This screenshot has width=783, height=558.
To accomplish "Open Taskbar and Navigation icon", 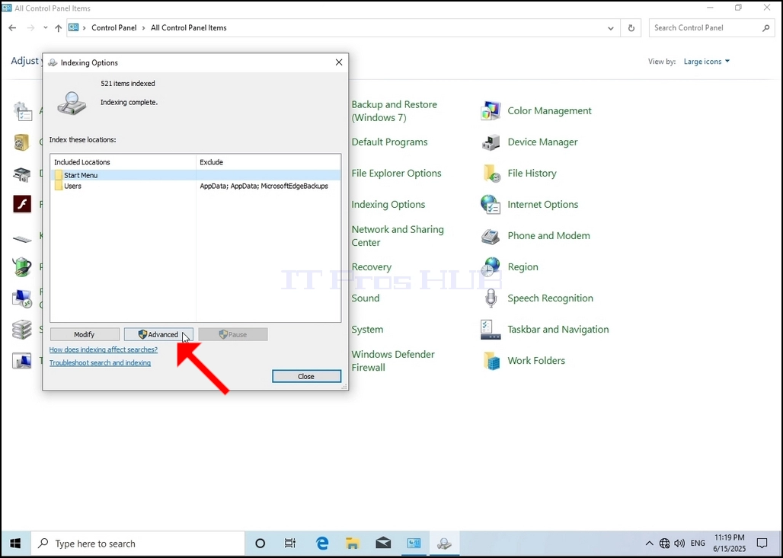I will coord(491,330).
